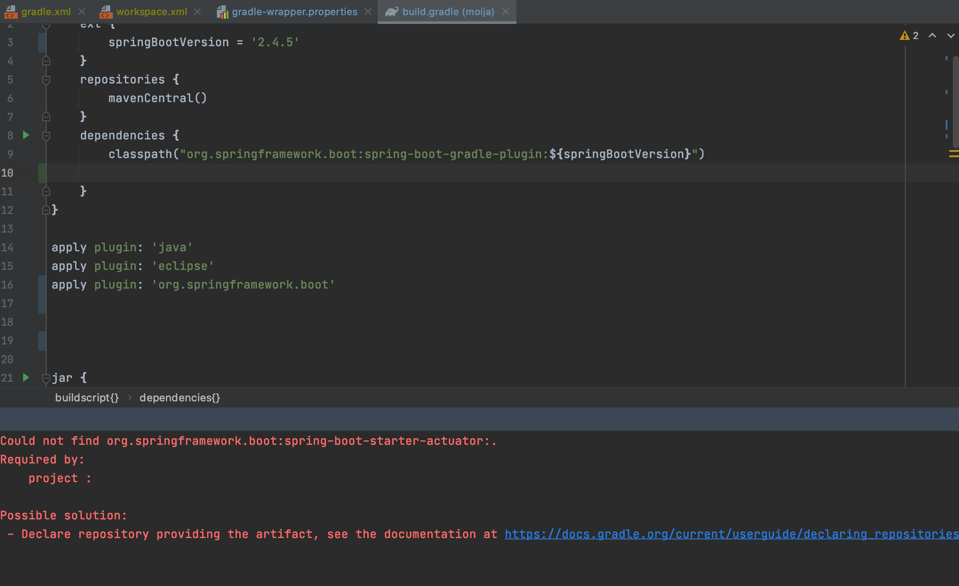Screen dimensions: 959x586
Task: Click the 'jar {' text on line 21
Action: tap(69, 378)
